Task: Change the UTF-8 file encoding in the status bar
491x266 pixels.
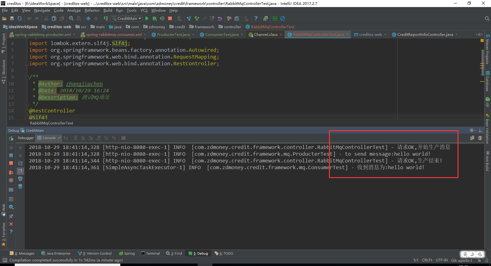Action: [442, 260]
